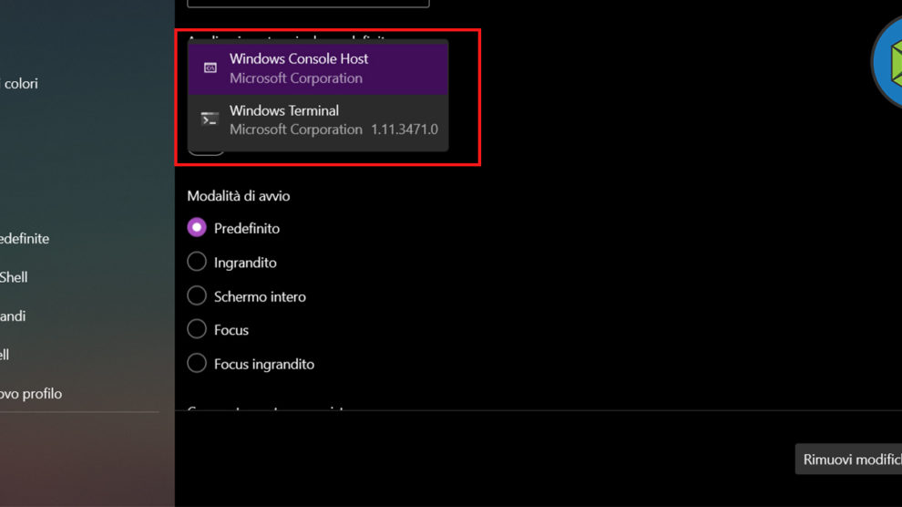This screenshot has width=902, height=507.
Task: Click the Modalità di avvio heading
Action: (x=239, y=196)
